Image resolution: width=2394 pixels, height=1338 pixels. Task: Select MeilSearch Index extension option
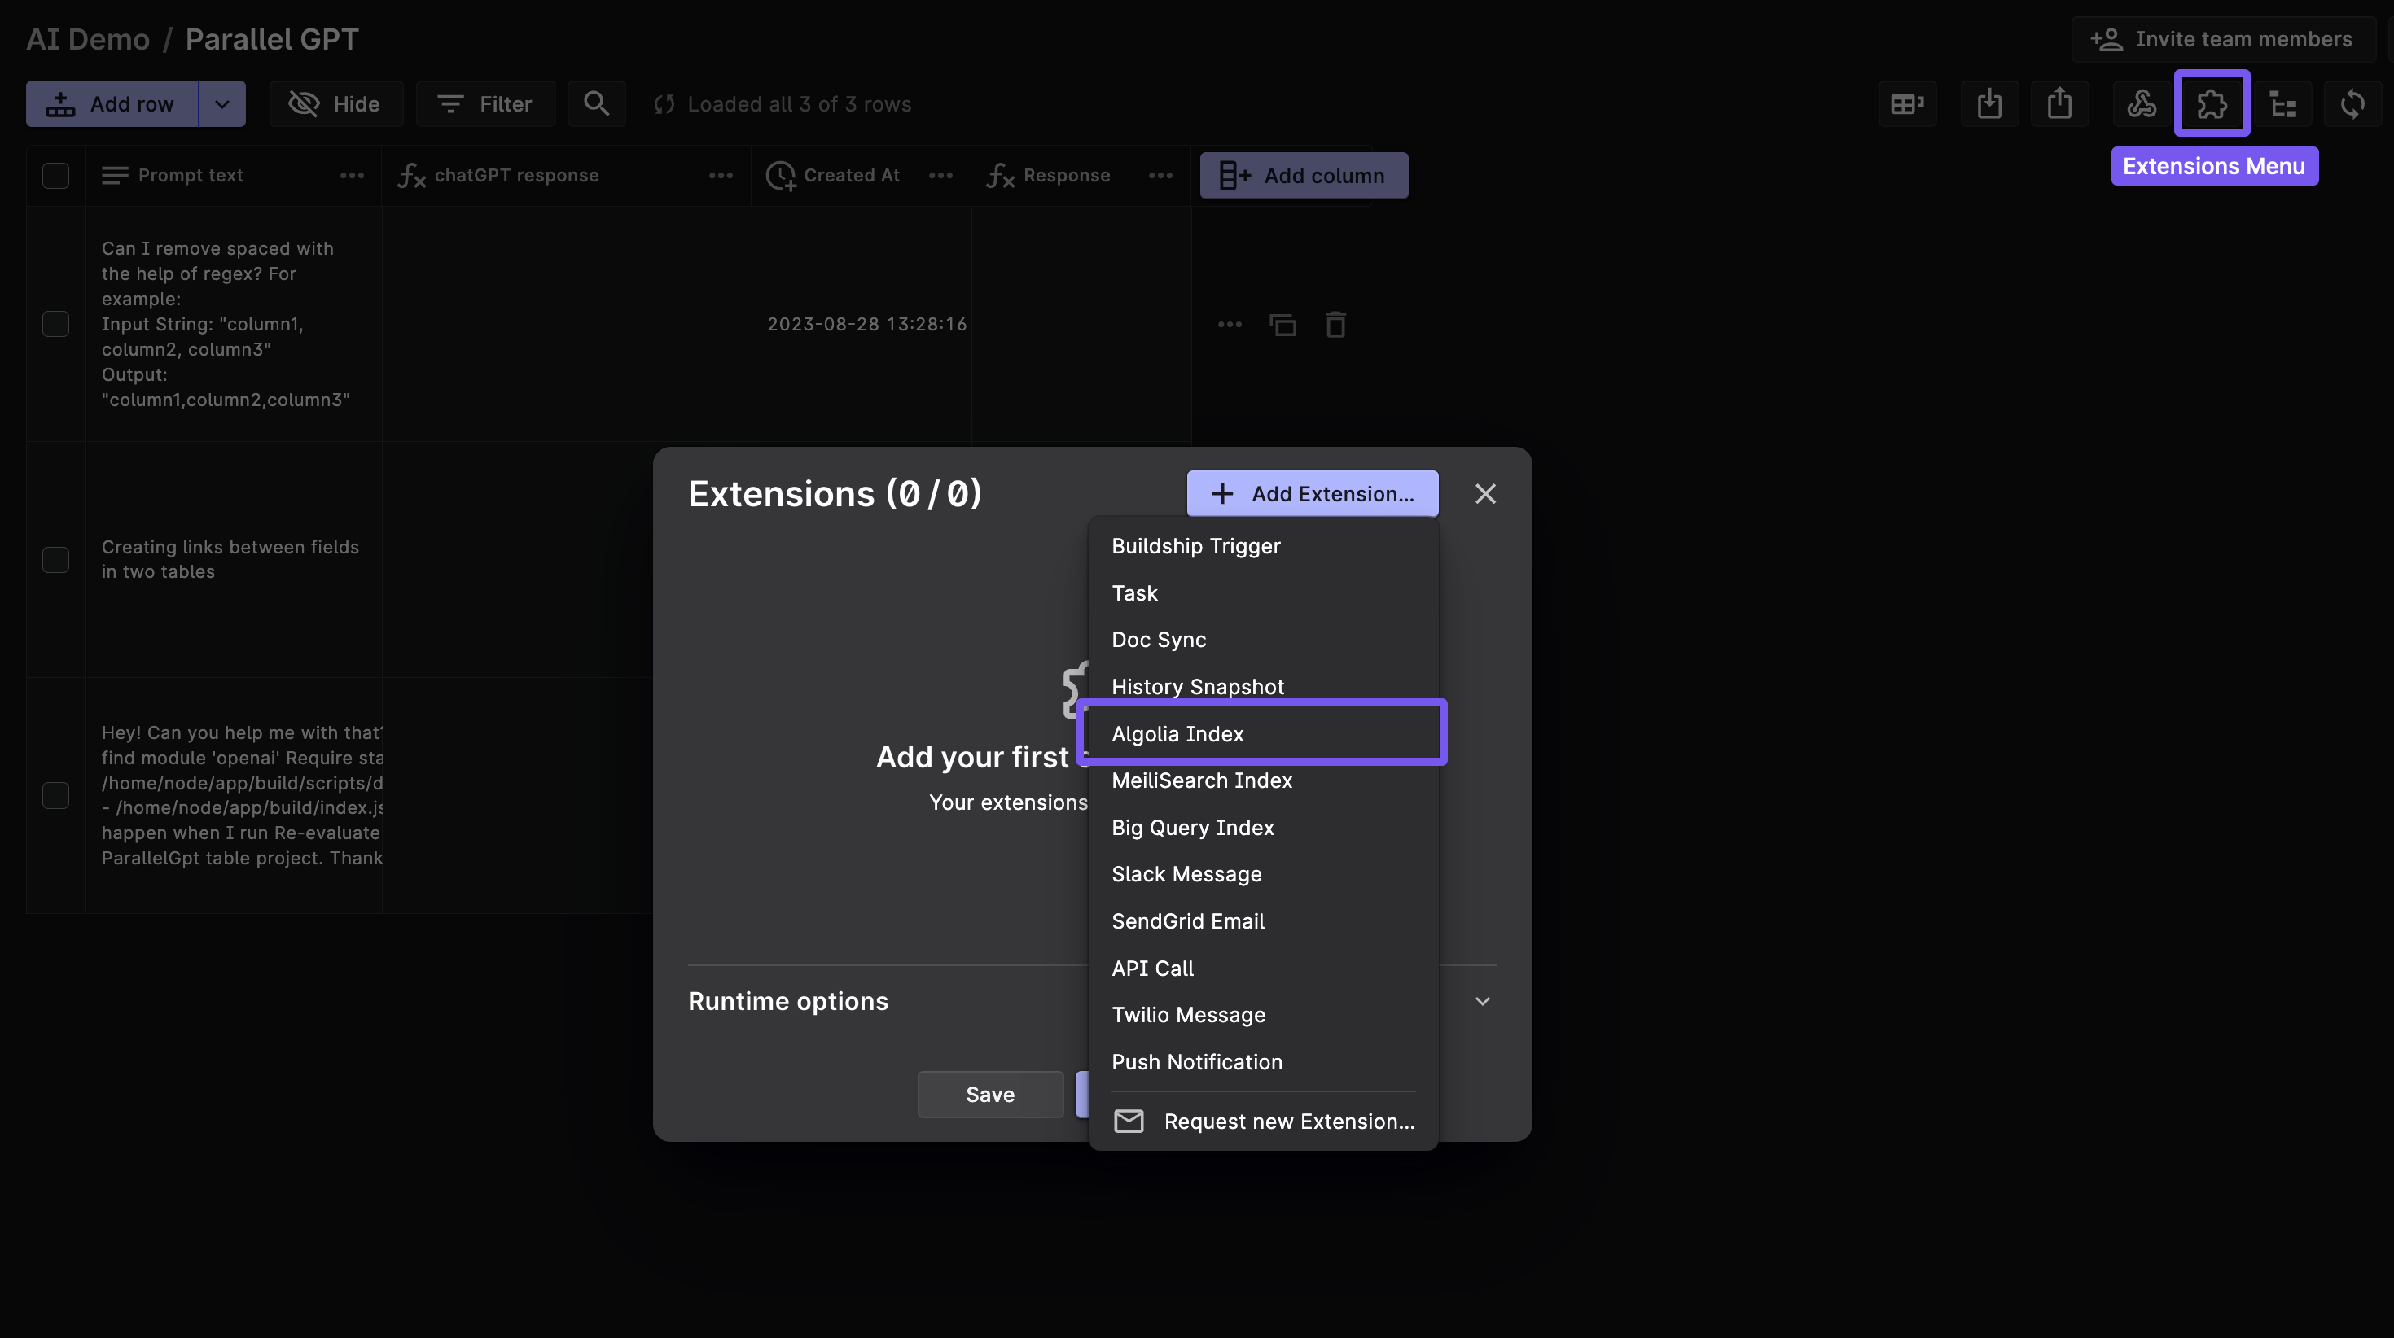pyautogui.click(x=1200, y=780)
